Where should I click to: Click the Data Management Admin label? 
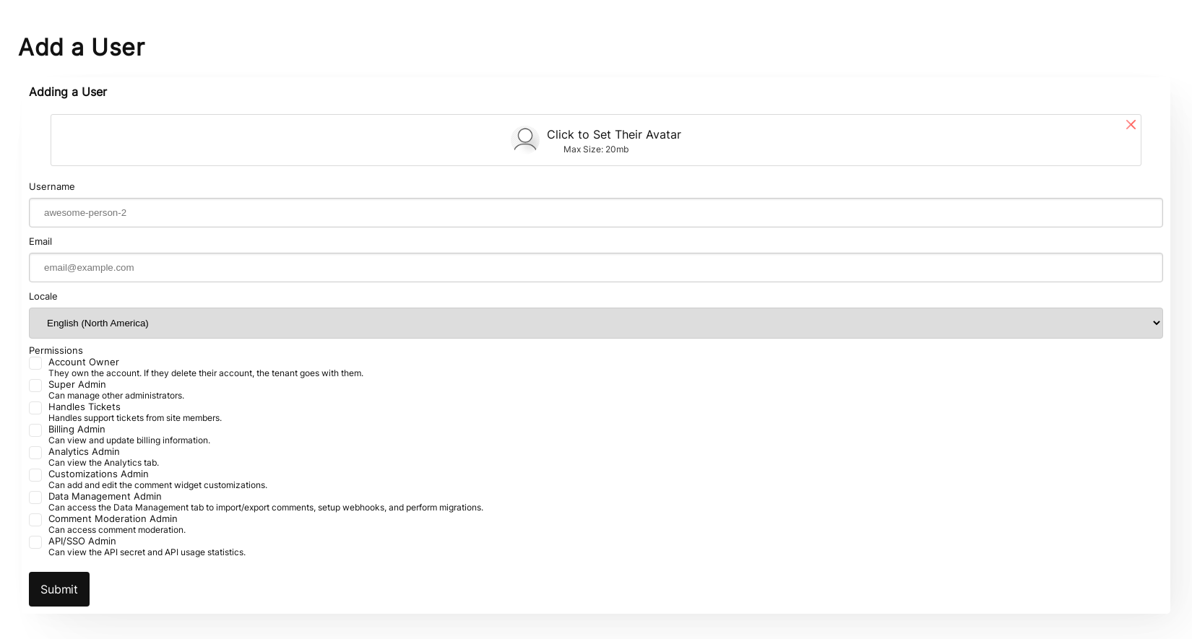coord(105,496)
